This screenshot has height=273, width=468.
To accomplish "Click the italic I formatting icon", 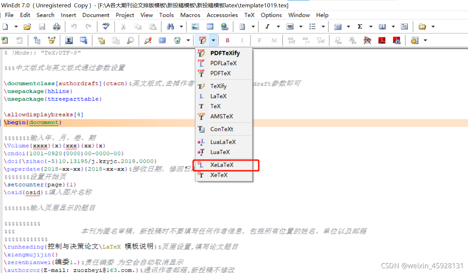I will pos(267,27).
